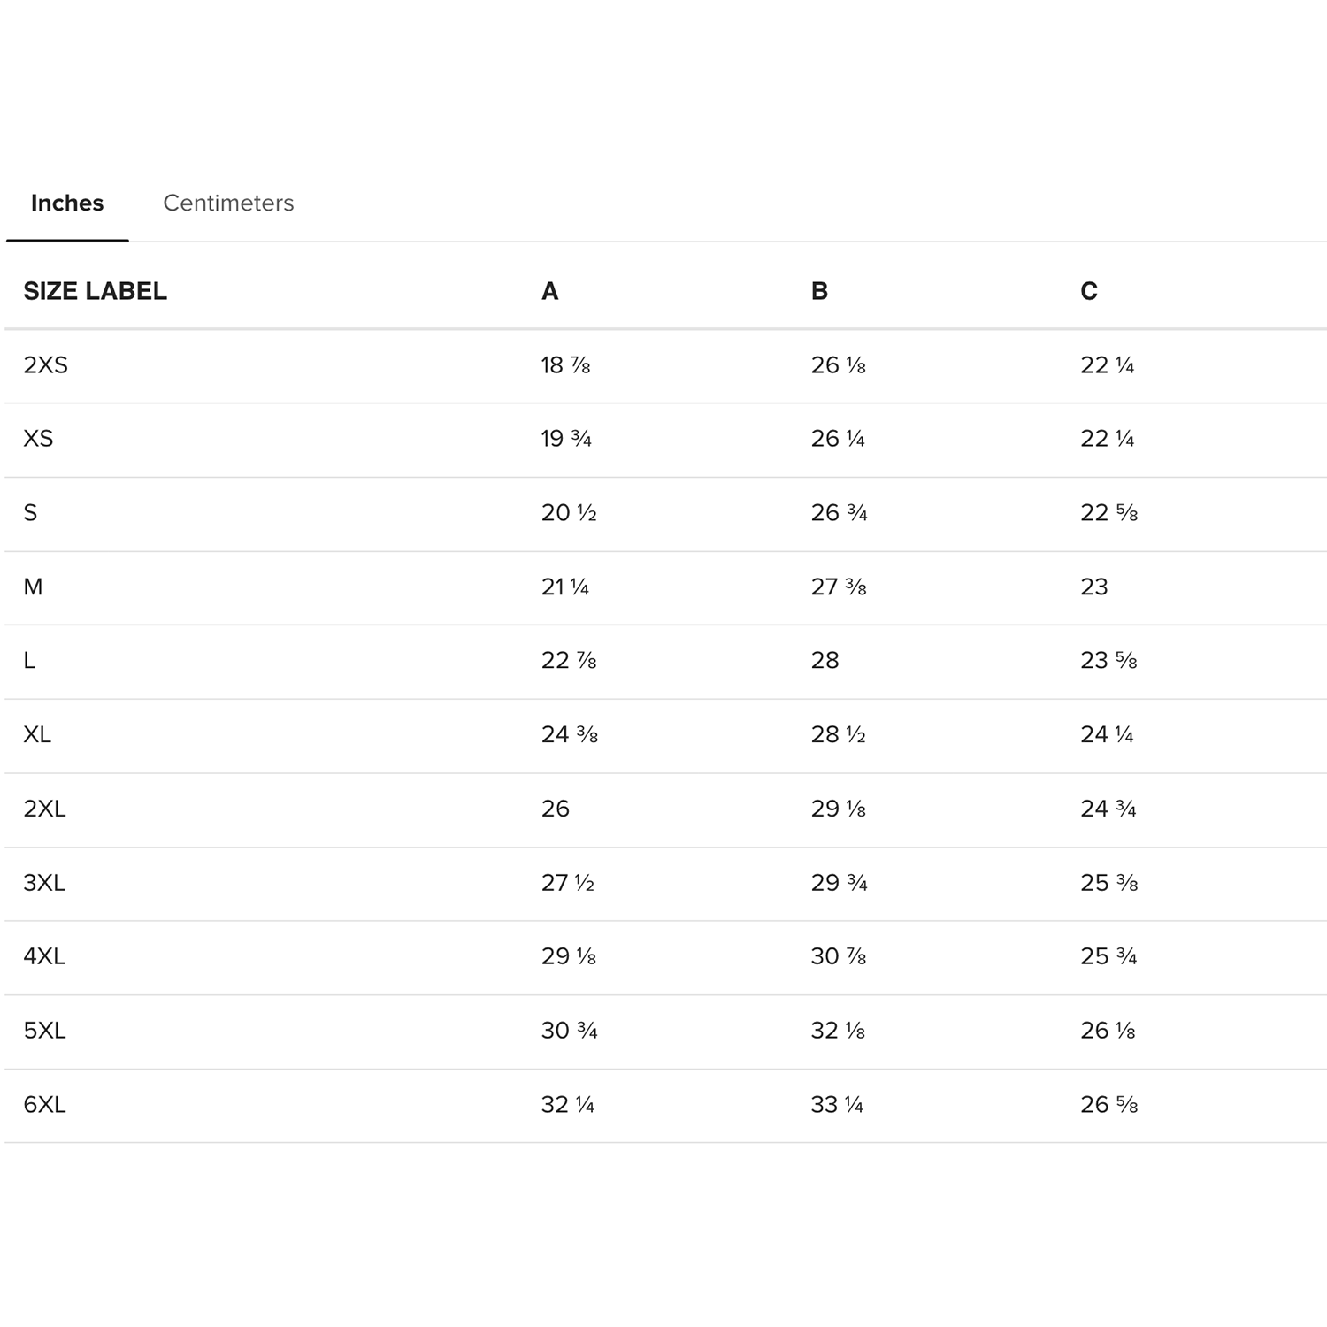Click the 6XL size row label
The image size is (1327, 1327).
(x=44, y=1104)
